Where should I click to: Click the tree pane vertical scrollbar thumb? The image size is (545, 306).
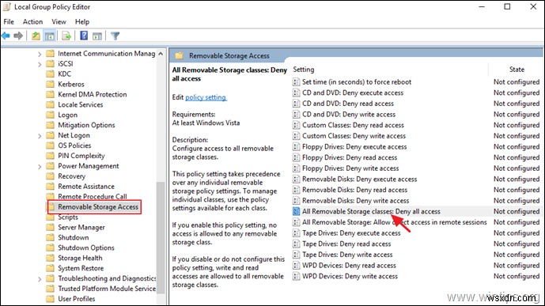[161, 238]
